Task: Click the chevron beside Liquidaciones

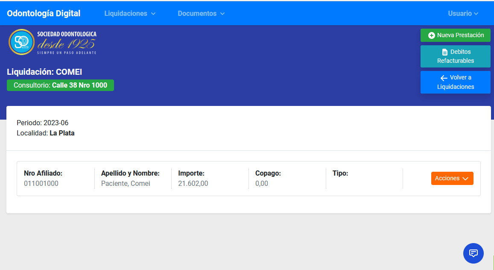Action: (153, 14)
